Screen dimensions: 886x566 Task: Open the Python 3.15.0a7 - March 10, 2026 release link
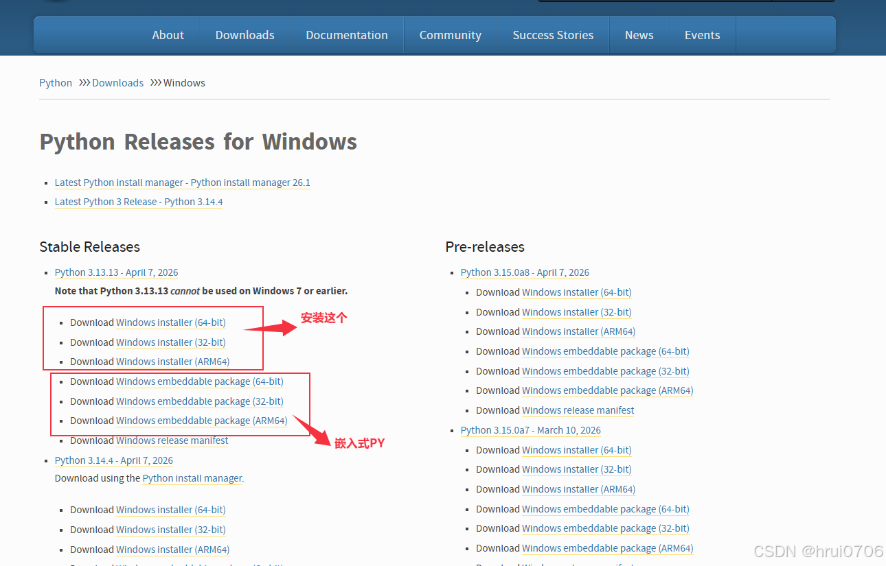tap(531, 430)
